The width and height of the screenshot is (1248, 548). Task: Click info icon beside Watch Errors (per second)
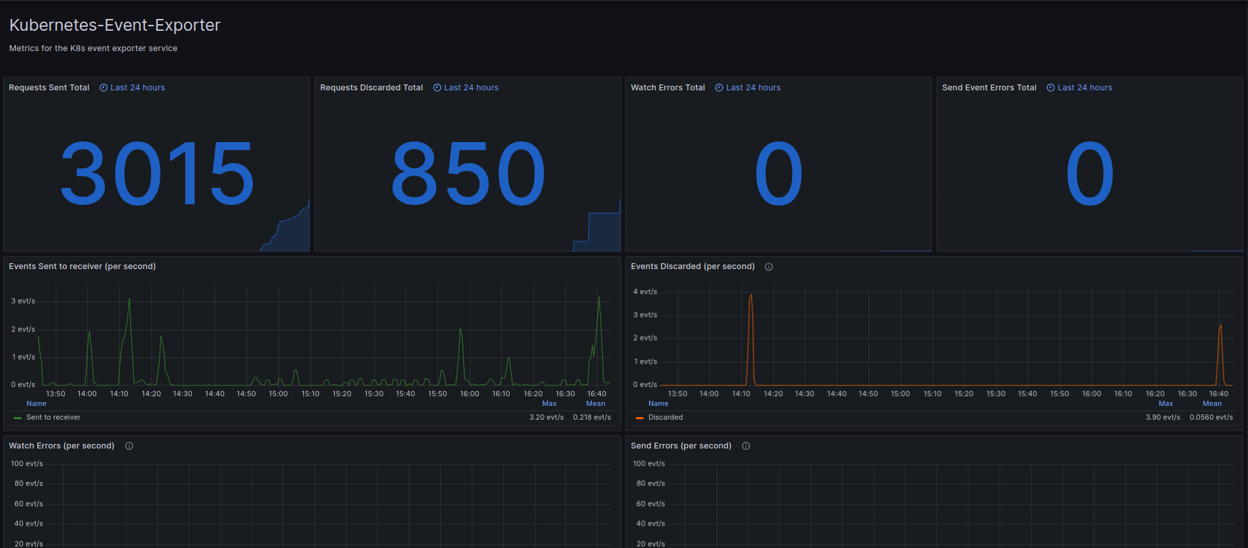coord(129,446)
